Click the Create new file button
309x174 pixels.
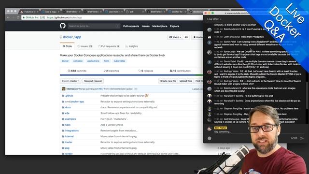(168, 81)
